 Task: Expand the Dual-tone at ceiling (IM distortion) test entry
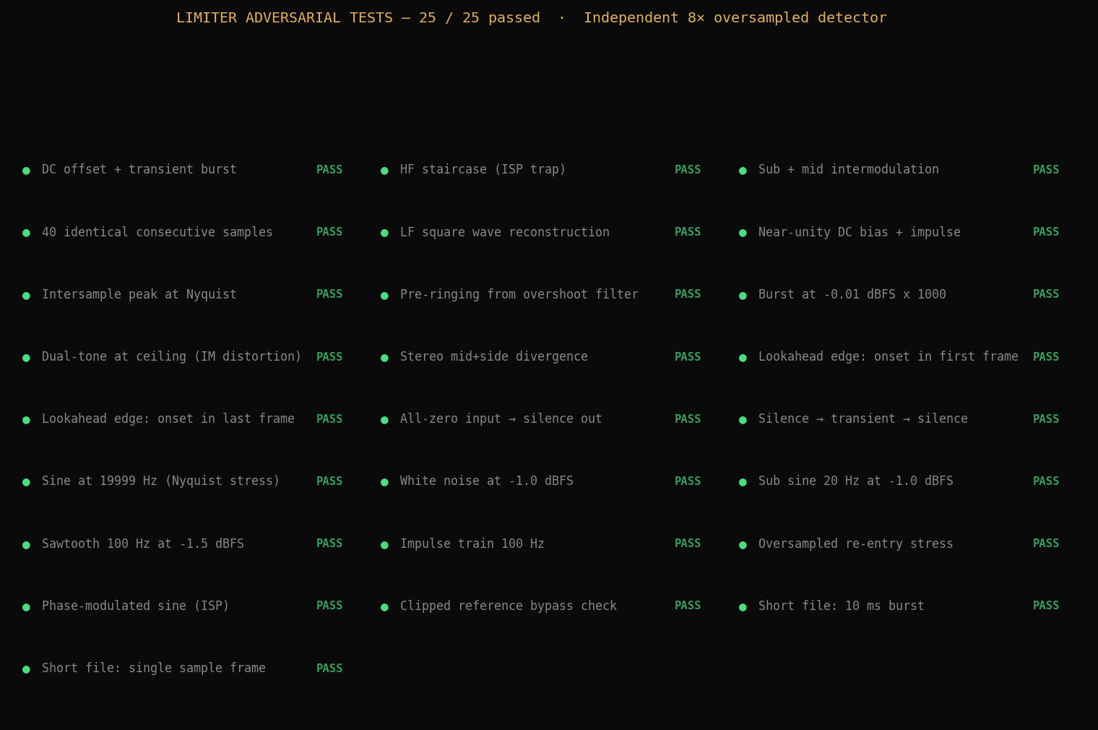click(172, 356)
